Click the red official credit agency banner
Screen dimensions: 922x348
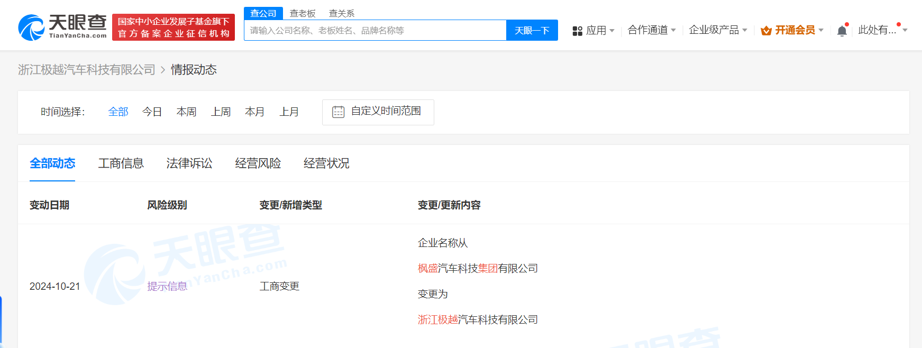(x=174, y=28)
